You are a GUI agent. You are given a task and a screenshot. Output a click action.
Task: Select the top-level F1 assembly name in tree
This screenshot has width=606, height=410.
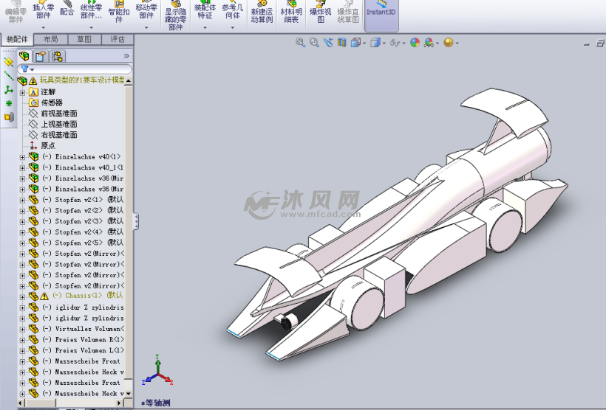82,80
